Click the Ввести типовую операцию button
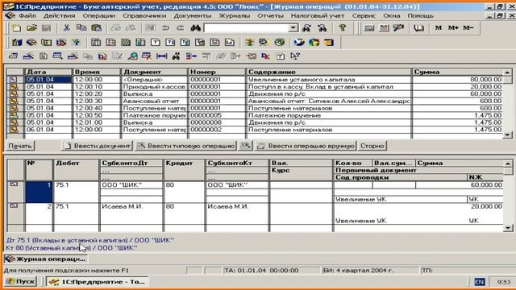The image size is (516, 290). point(186,146)
